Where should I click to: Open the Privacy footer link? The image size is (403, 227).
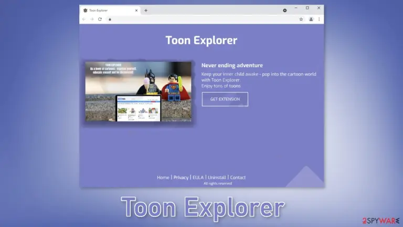coord(181,178)
